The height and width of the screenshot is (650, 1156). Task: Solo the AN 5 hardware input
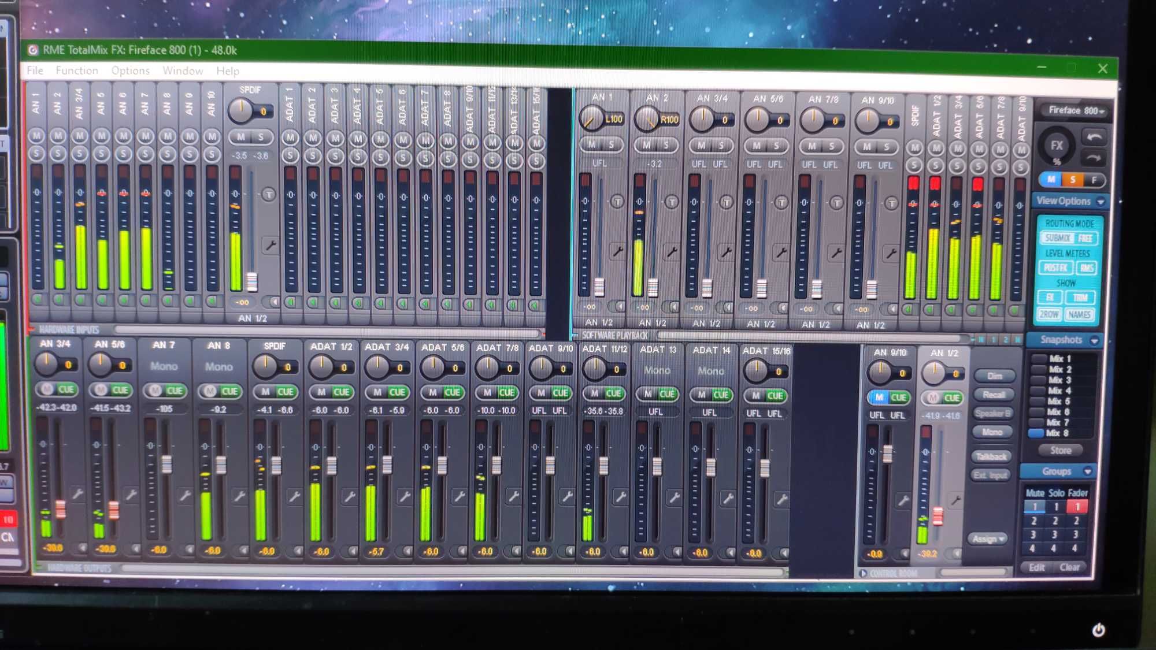(x=102, y=154)
